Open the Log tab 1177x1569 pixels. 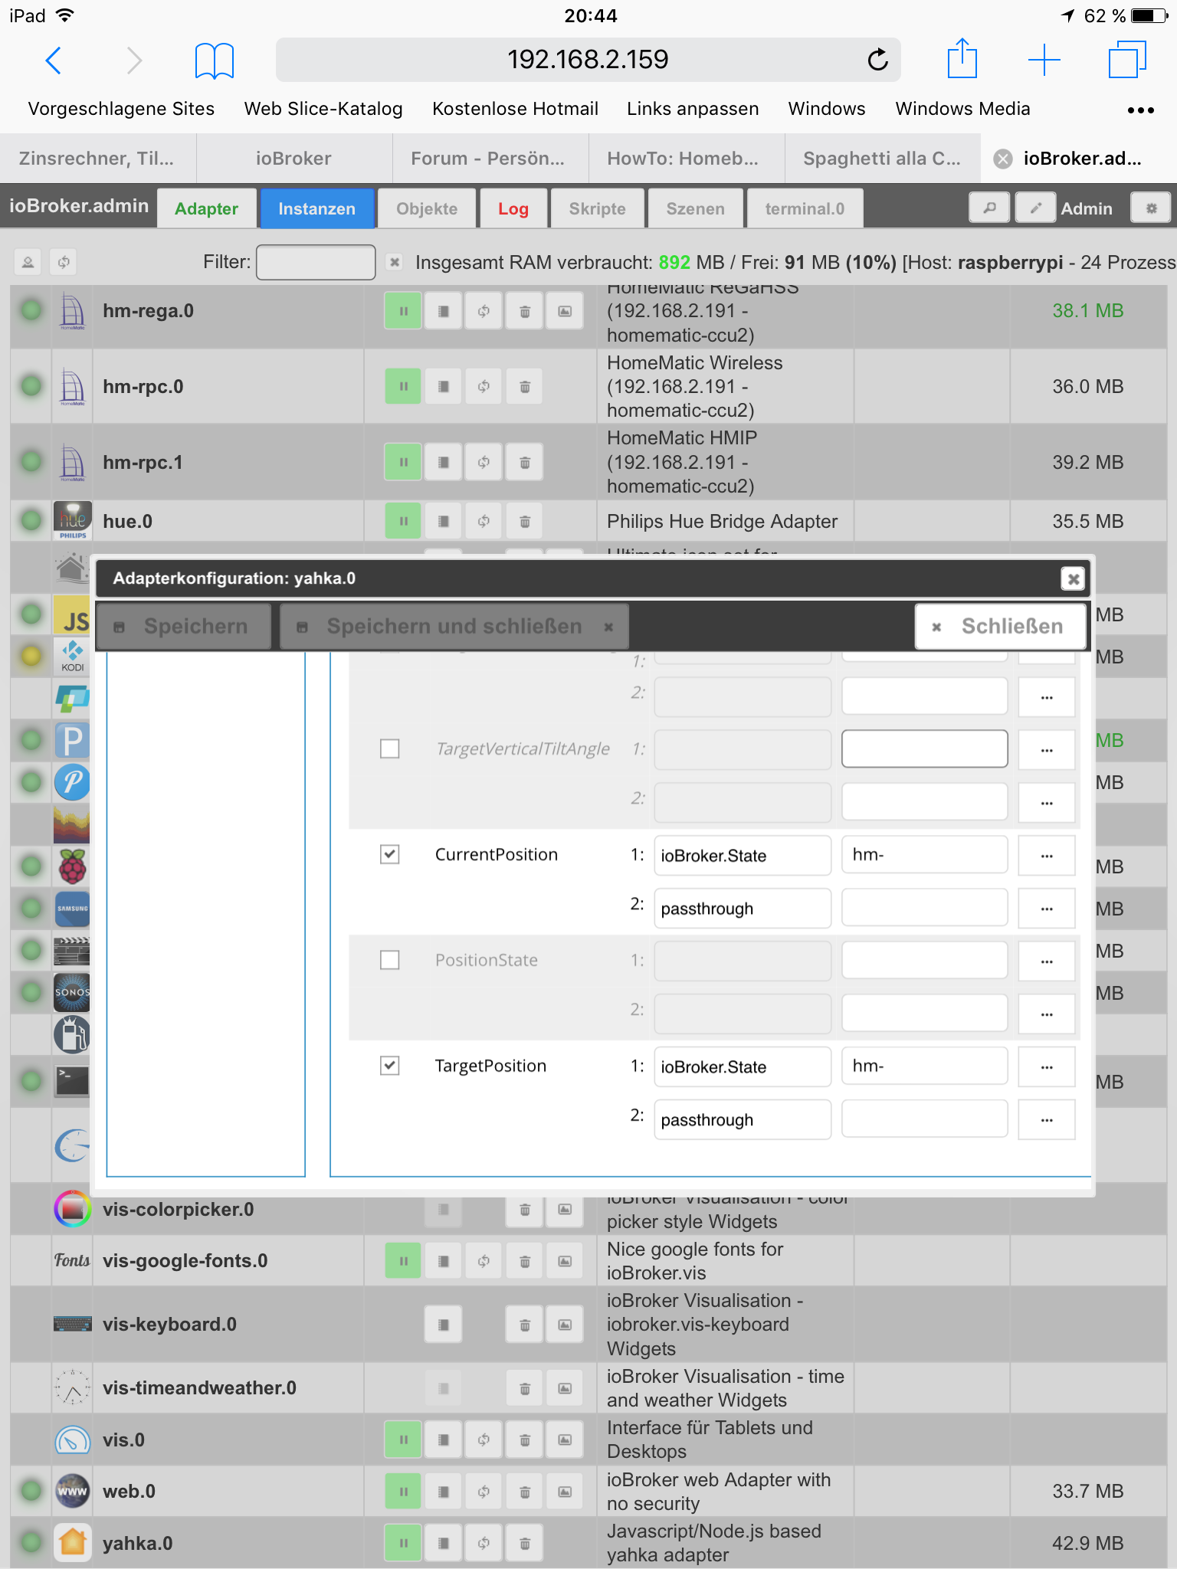[513, 208]
